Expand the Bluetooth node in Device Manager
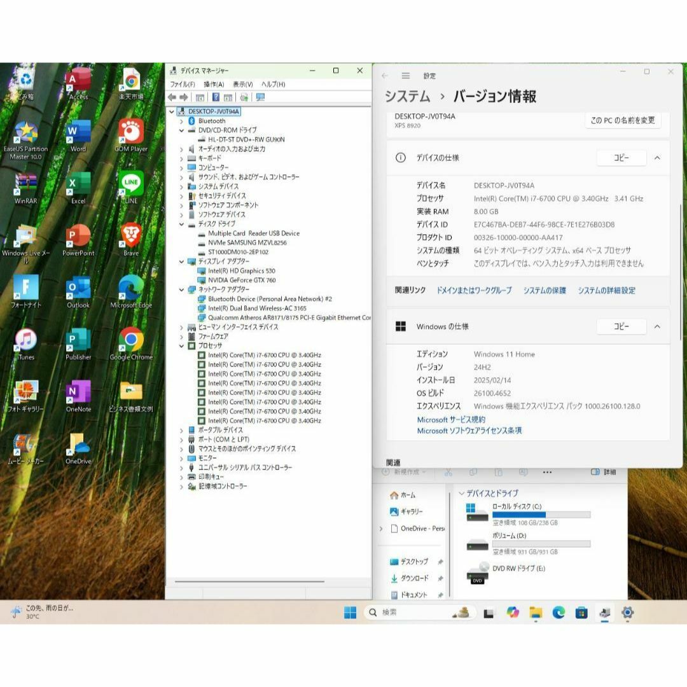The width and height of the screenshot is (687, 687). (x=181, y=121)
